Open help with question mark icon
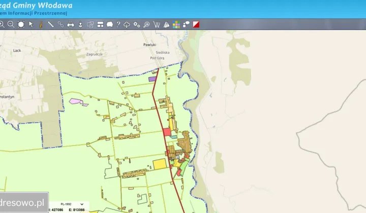 pos(118,24)
